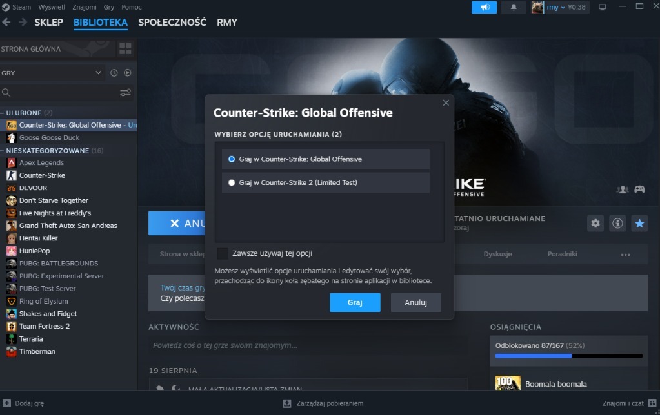
Task: Collapse the ULUBIONE section
Action: (x=3, y=113)
